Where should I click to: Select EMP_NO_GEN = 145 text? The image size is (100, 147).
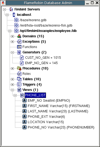(41, 63)
